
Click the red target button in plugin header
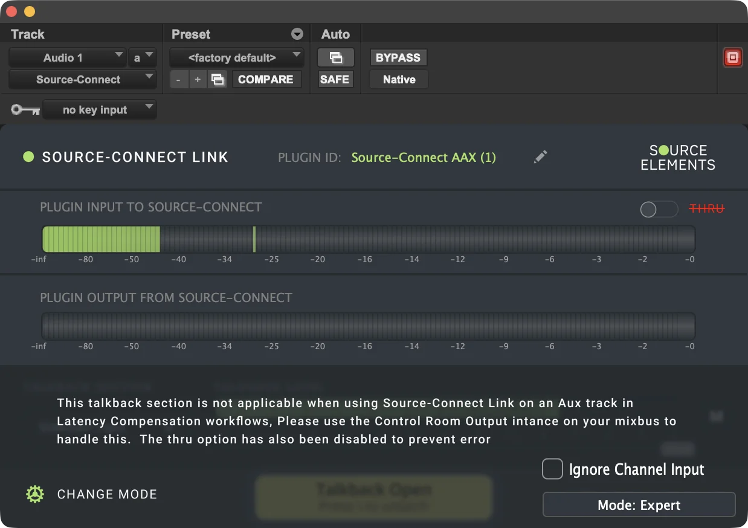[x=732, y=58]
